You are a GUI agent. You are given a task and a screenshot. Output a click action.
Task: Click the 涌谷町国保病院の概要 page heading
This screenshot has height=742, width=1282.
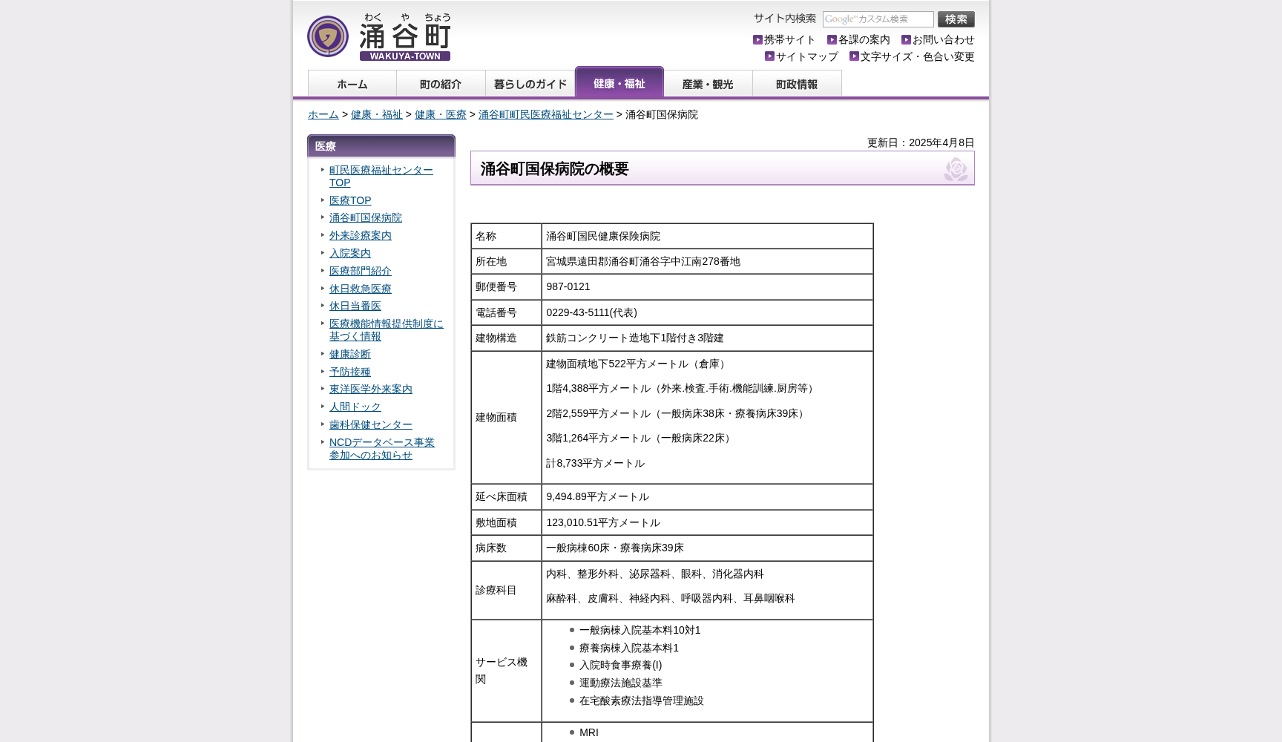click(x=723, y=168)
